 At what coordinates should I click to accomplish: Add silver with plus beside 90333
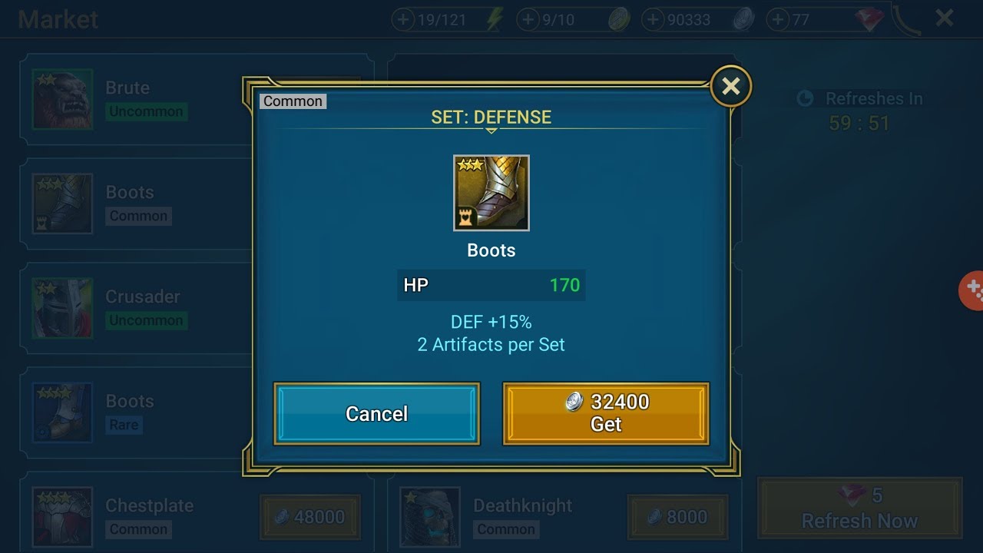tap(653, 20)
